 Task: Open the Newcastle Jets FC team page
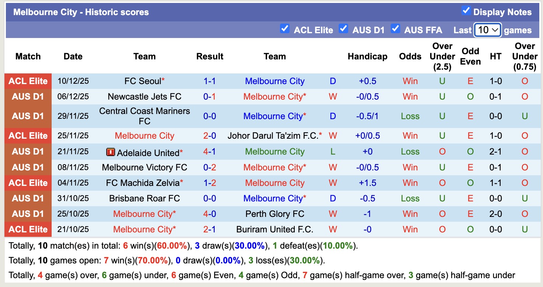click(144, 96)
